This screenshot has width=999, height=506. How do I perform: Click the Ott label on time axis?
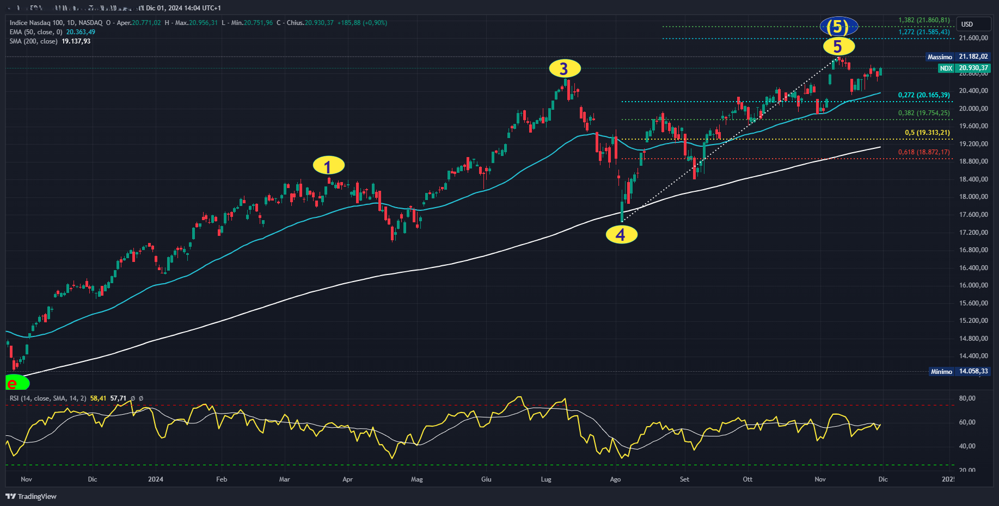coord(747,479)
